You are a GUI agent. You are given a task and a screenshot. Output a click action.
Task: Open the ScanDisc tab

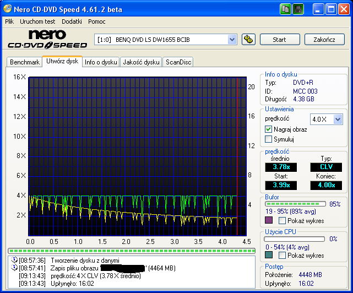[178, 62]
